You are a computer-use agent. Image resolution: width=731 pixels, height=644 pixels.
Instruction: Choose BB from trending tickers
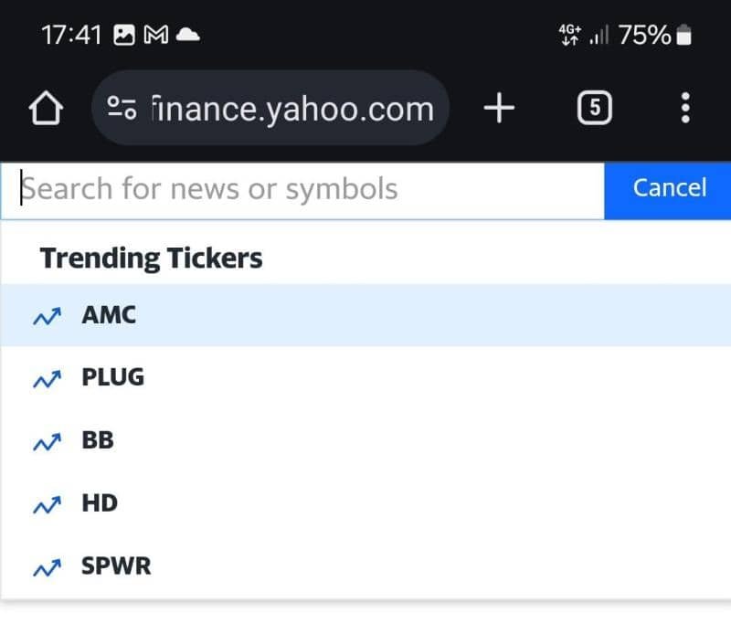(x=98, y=440)
